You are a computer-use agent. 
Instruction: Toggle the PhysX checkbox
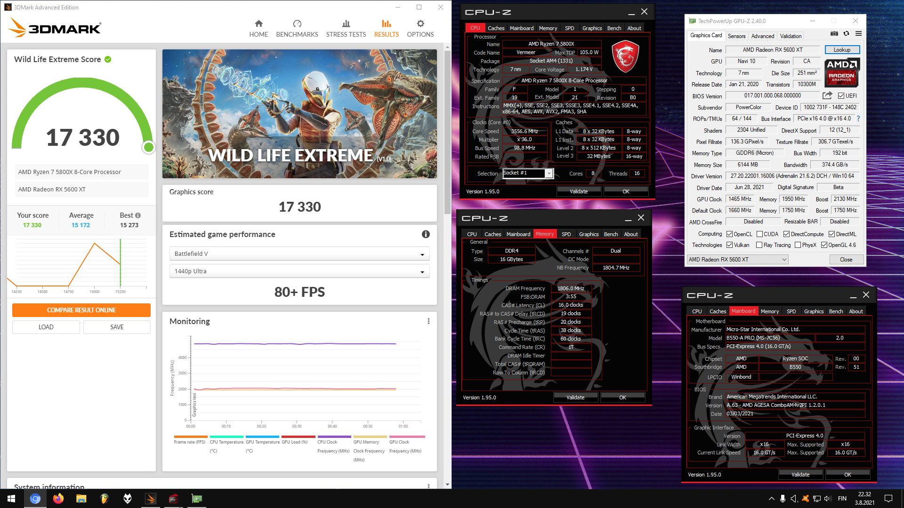(798, 245)
